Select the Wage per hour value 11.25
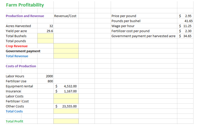 (x=185, y=26)
